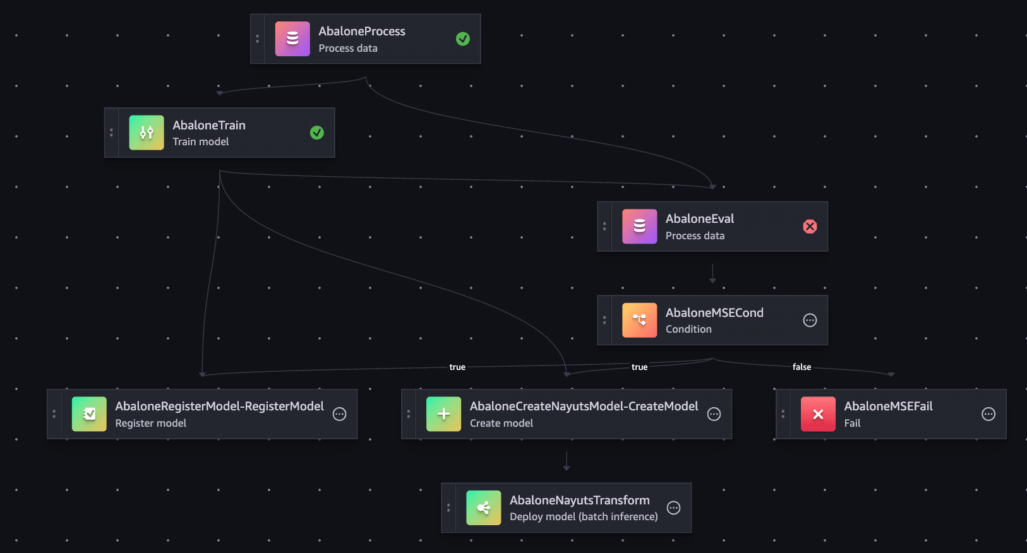The image size is (1027, 553).
Task: Click 'Deploy model (batch inference)' subtitle
Action: tap(584, 516)
